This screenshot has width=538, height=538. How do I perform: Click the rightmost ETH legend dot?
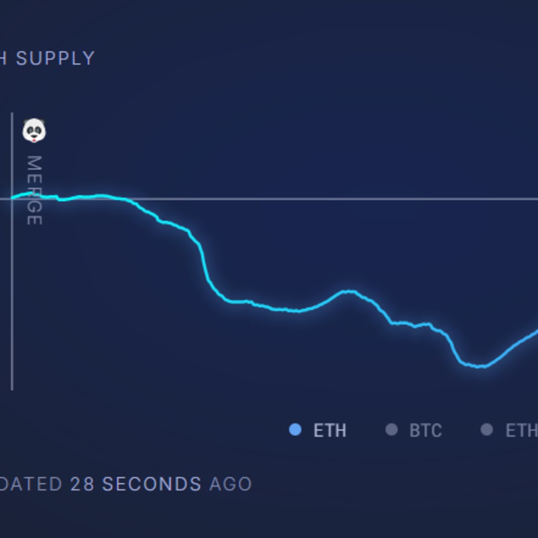pyautogui.click(x=486, y=430)
